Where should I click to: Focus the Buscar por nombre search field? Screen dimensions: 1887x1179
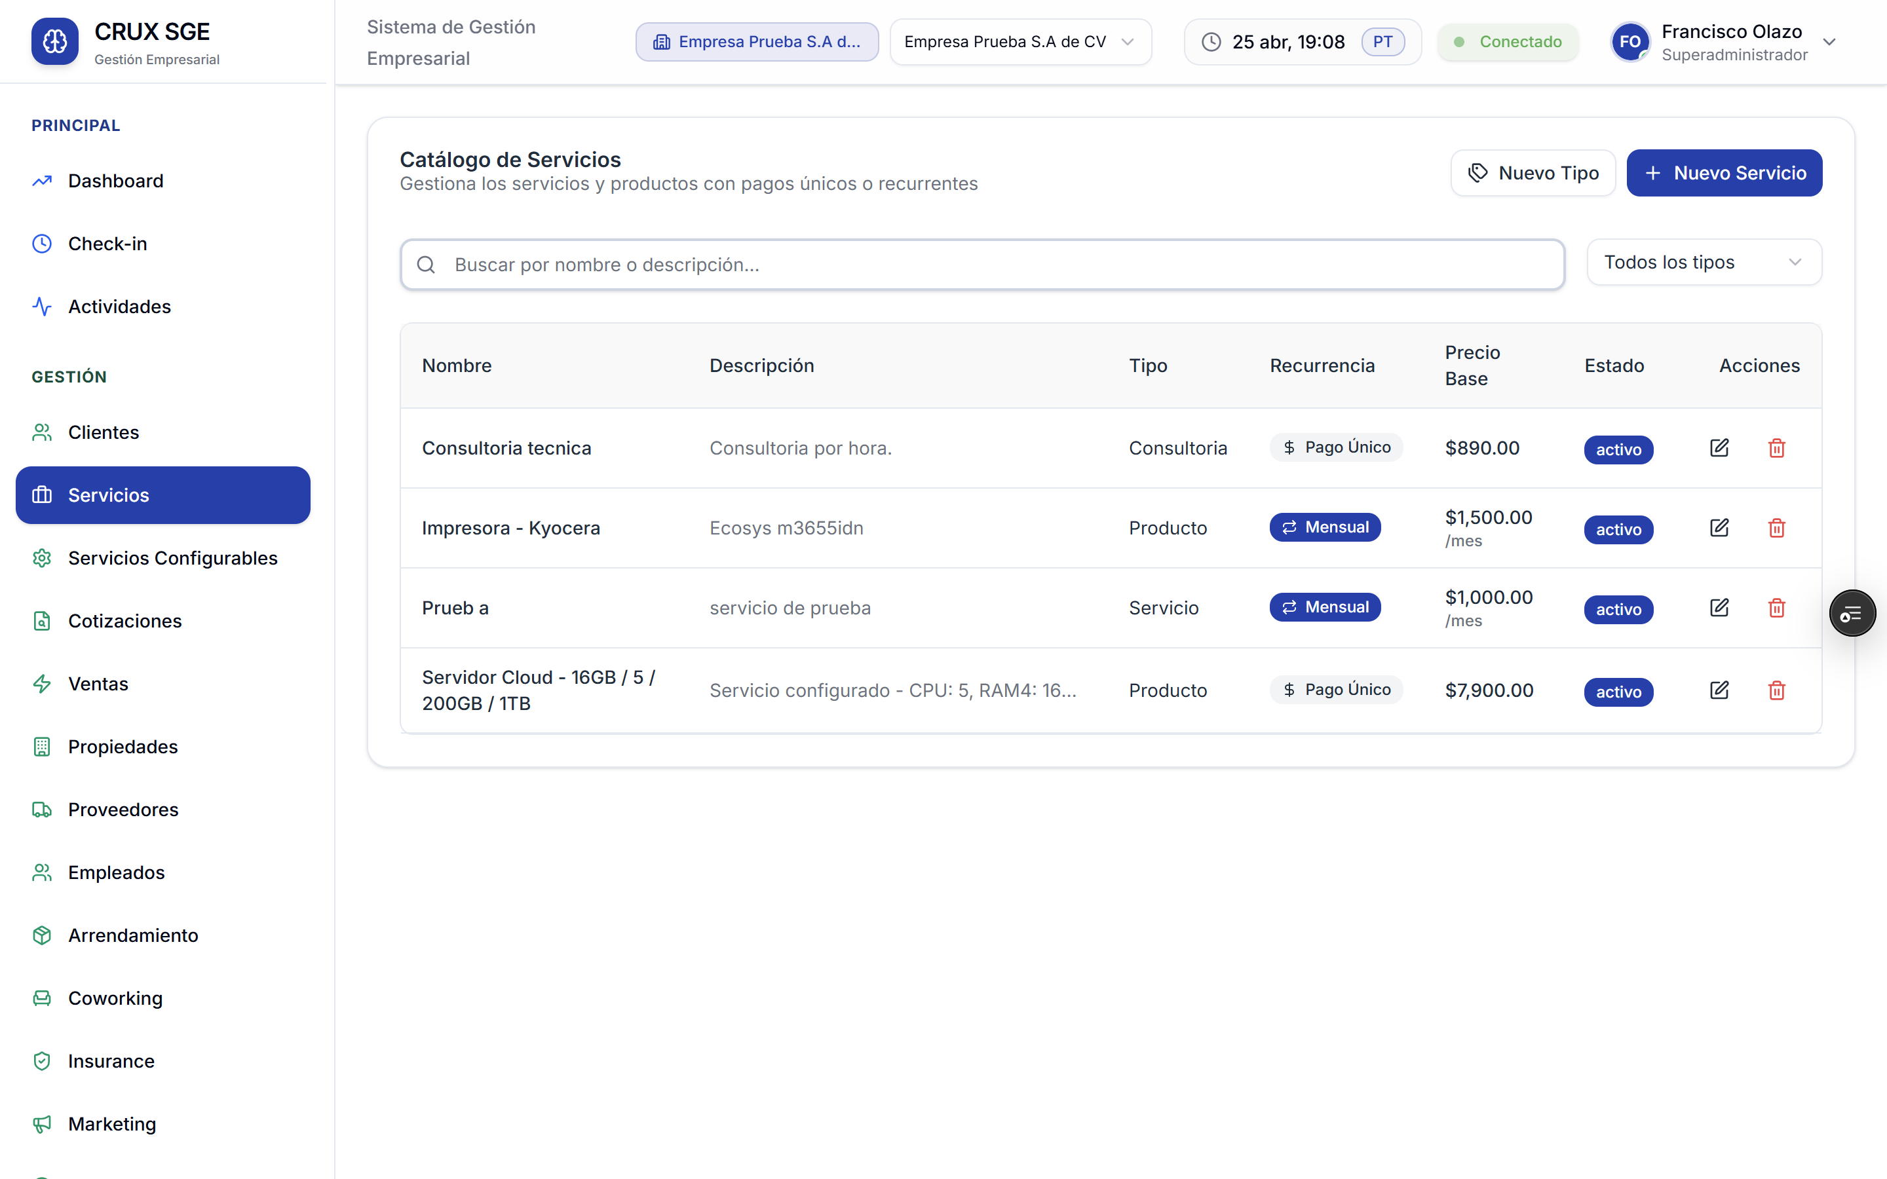(x=983, y=265)
